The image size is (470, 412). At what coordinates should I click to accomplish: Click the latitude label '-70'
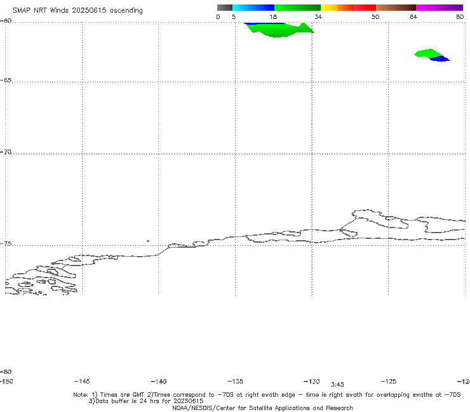pos(6,152)
